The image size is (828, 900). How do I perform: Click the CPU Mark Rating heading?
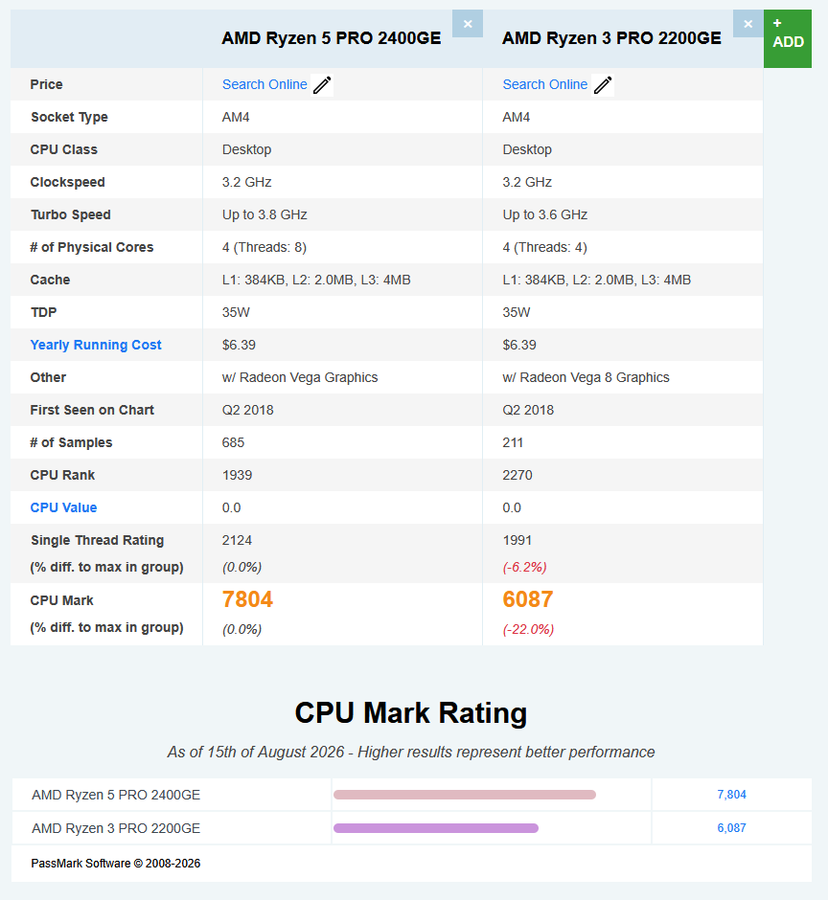tap(411, 713)
